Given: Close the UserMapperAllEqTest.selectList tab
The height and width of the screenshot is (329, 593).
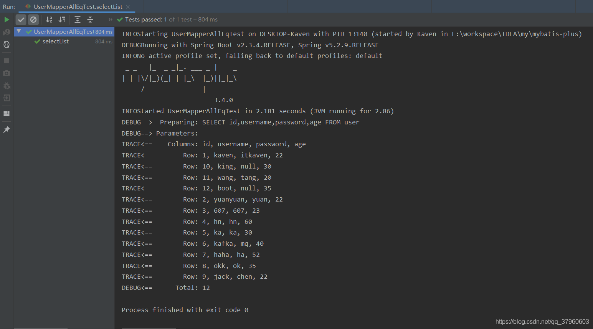Looking at the screenshot, I should (128, 7).
